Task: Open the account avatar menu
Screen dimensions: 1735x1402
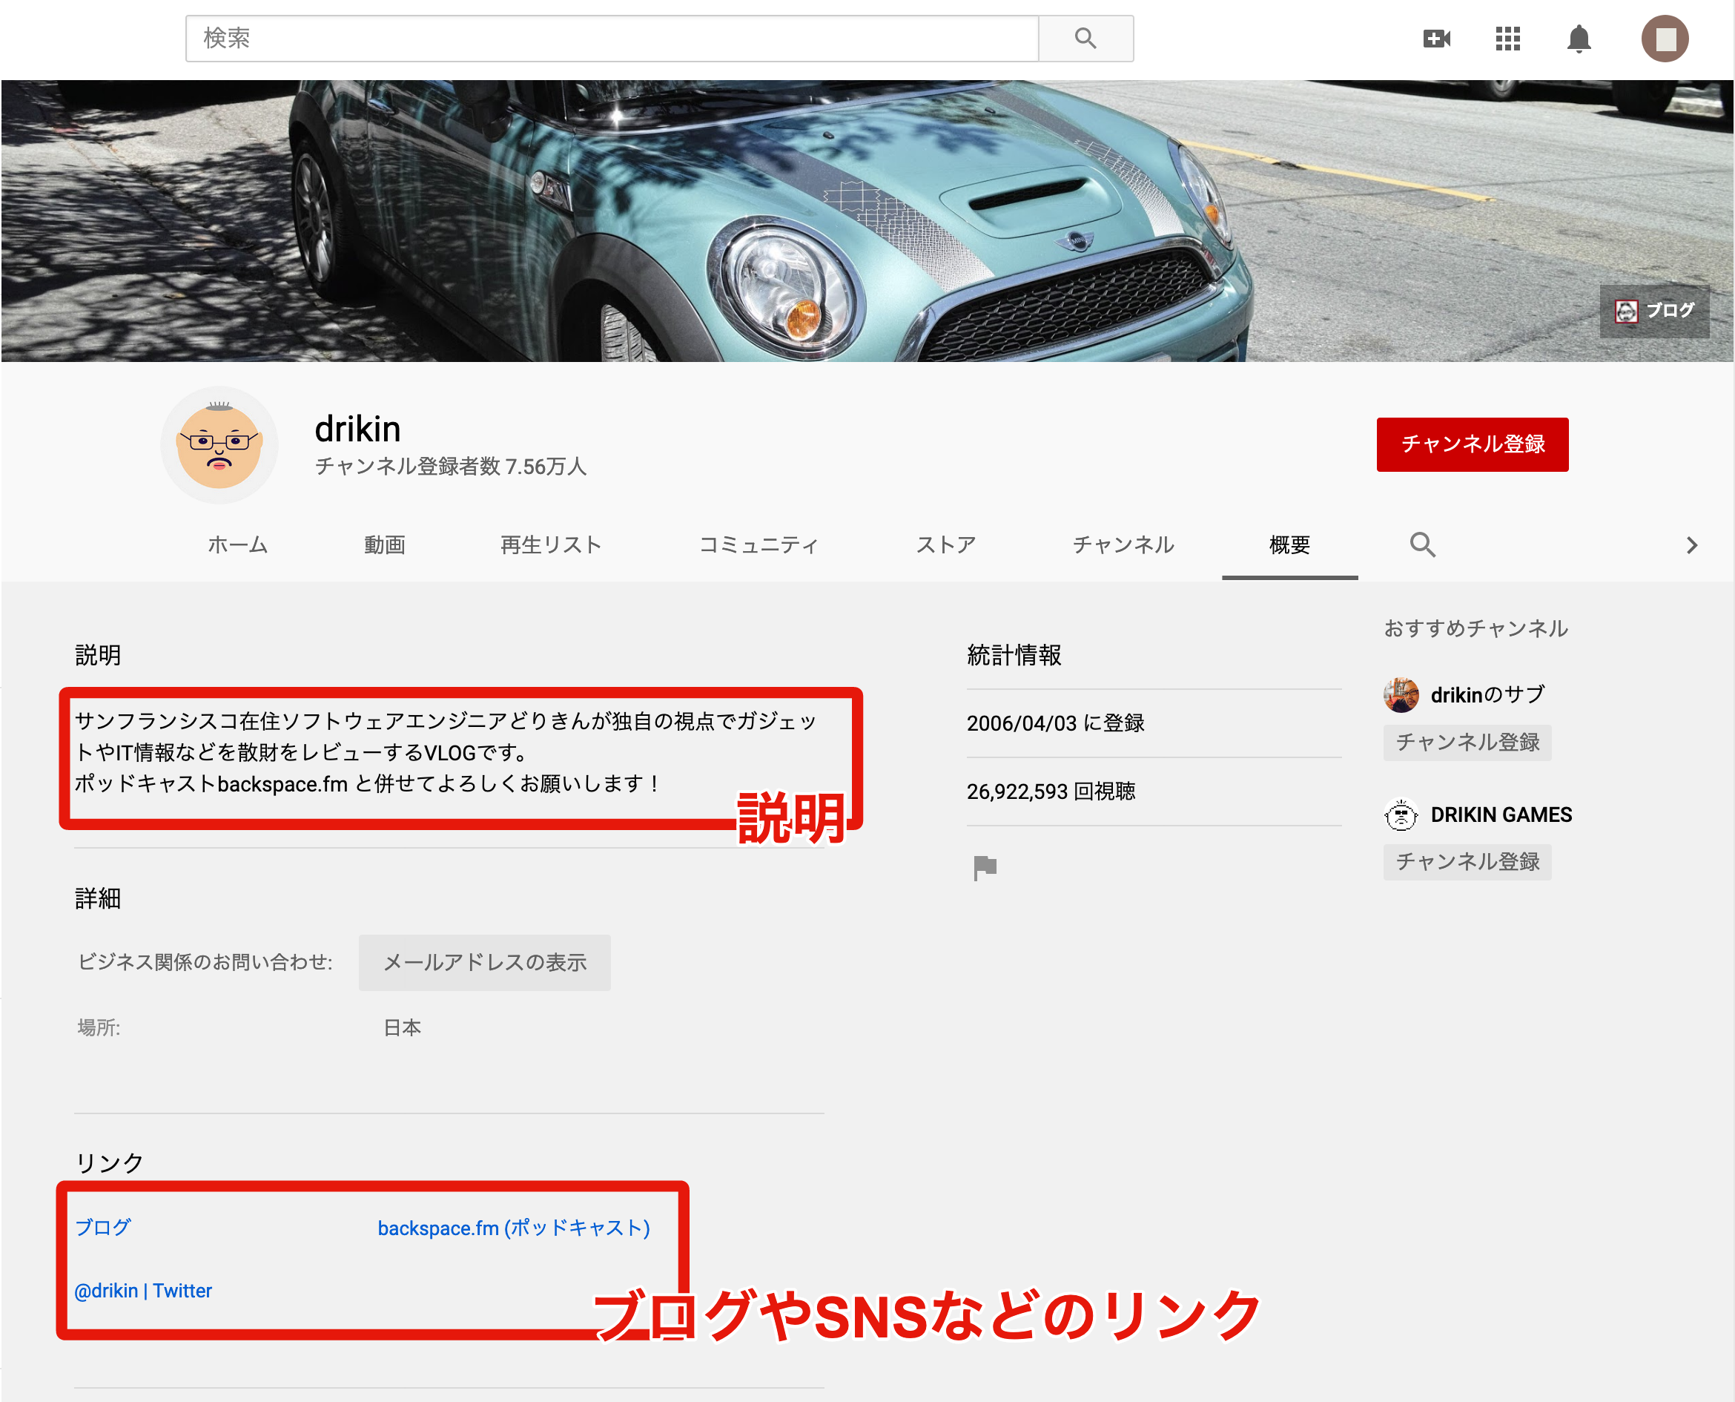Action: pyautogui.click(x=1665, y=38)
